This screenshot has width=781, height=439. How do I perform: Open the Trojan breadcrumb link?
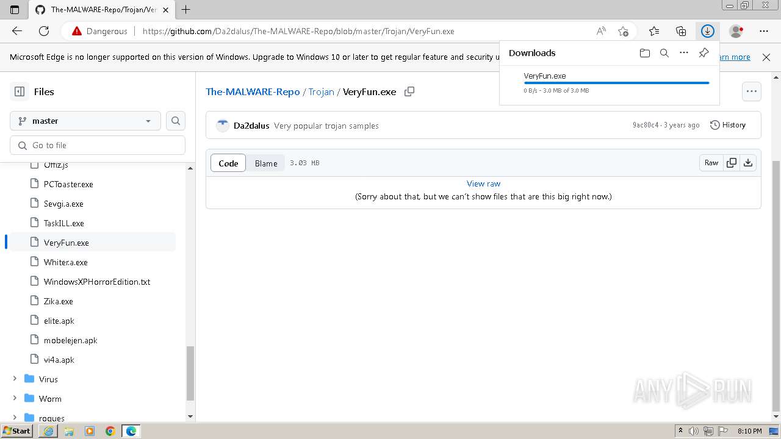click(x=321, y=91)
